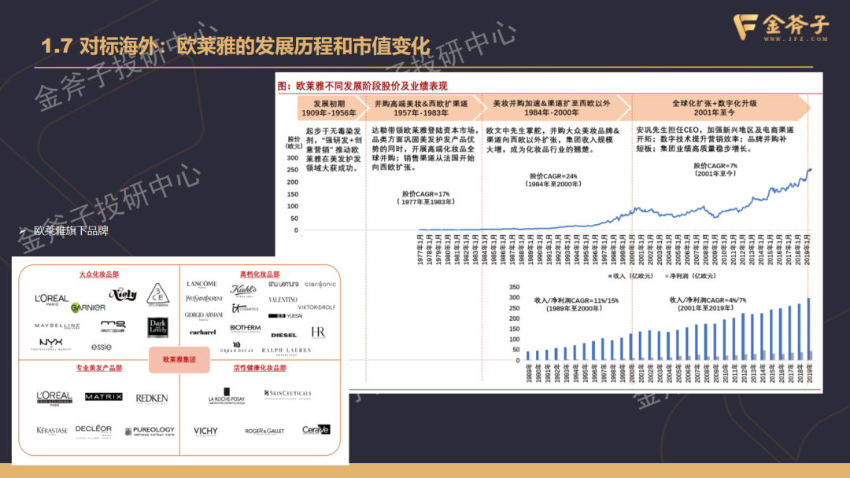
Task: Select the Yuesai brand logo
Action: coord(286,315)
